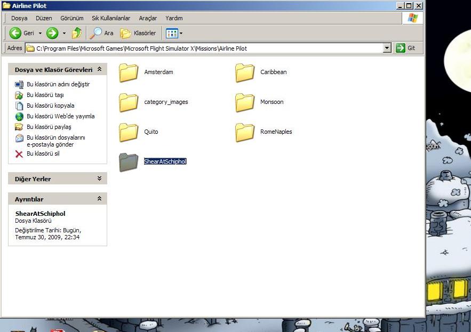Click the Geri back arrow icon

tap(15, 33)
